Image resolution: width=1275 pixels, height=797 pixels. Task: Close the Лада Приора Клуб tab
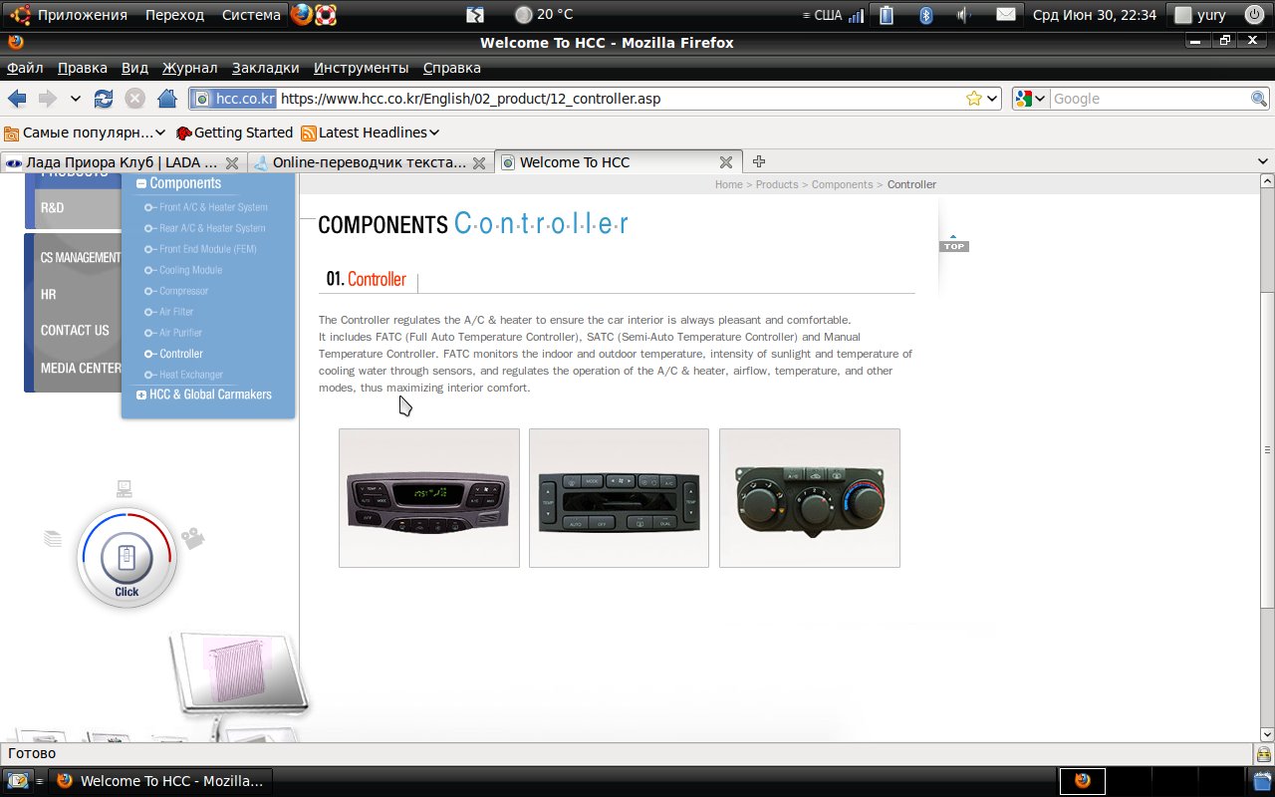click(231, 162)
